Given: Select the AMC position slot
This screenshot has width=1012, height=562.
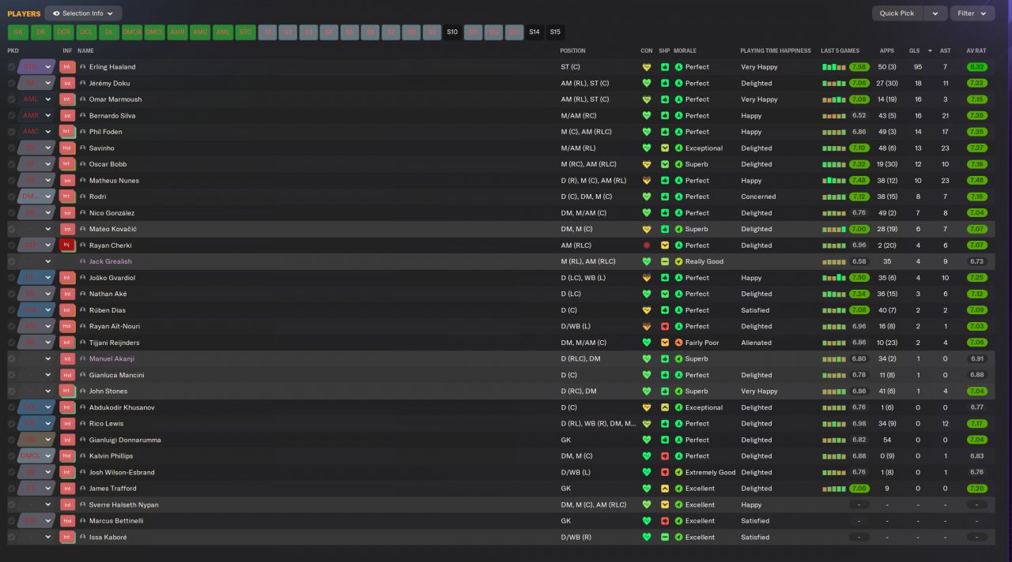Looking at the screenshot, I should (200, 32).
